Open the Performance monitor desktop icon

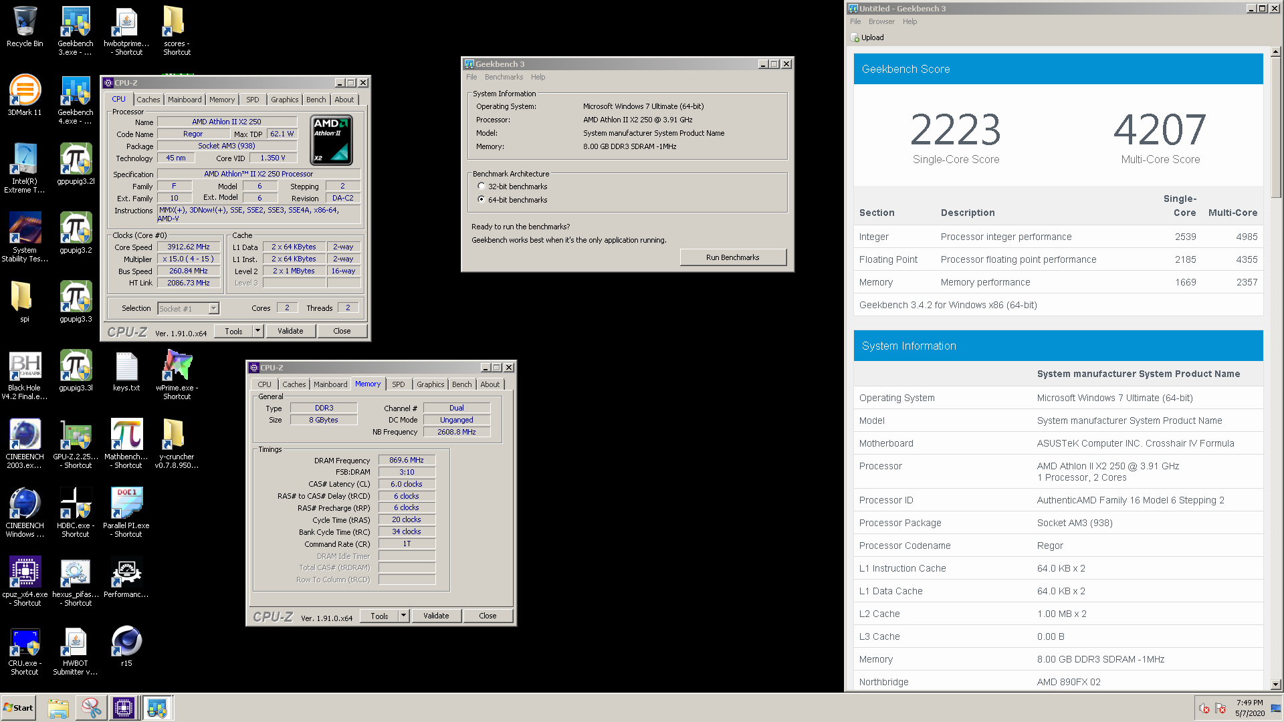click(126, 577)
